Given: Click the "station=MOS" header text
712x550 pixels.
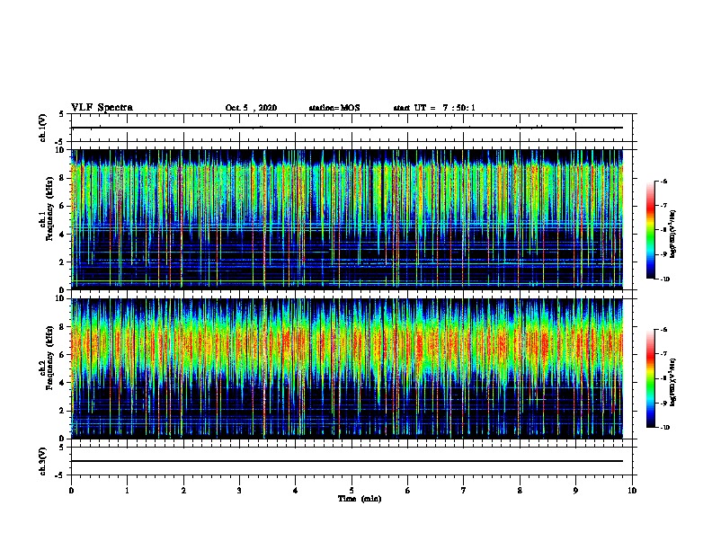Looking at the screenshot, I should 334,108.
